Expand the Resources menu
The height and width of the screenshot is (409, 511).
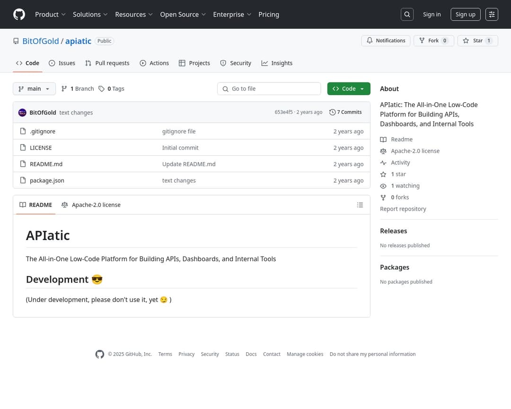tap(133, 14)
